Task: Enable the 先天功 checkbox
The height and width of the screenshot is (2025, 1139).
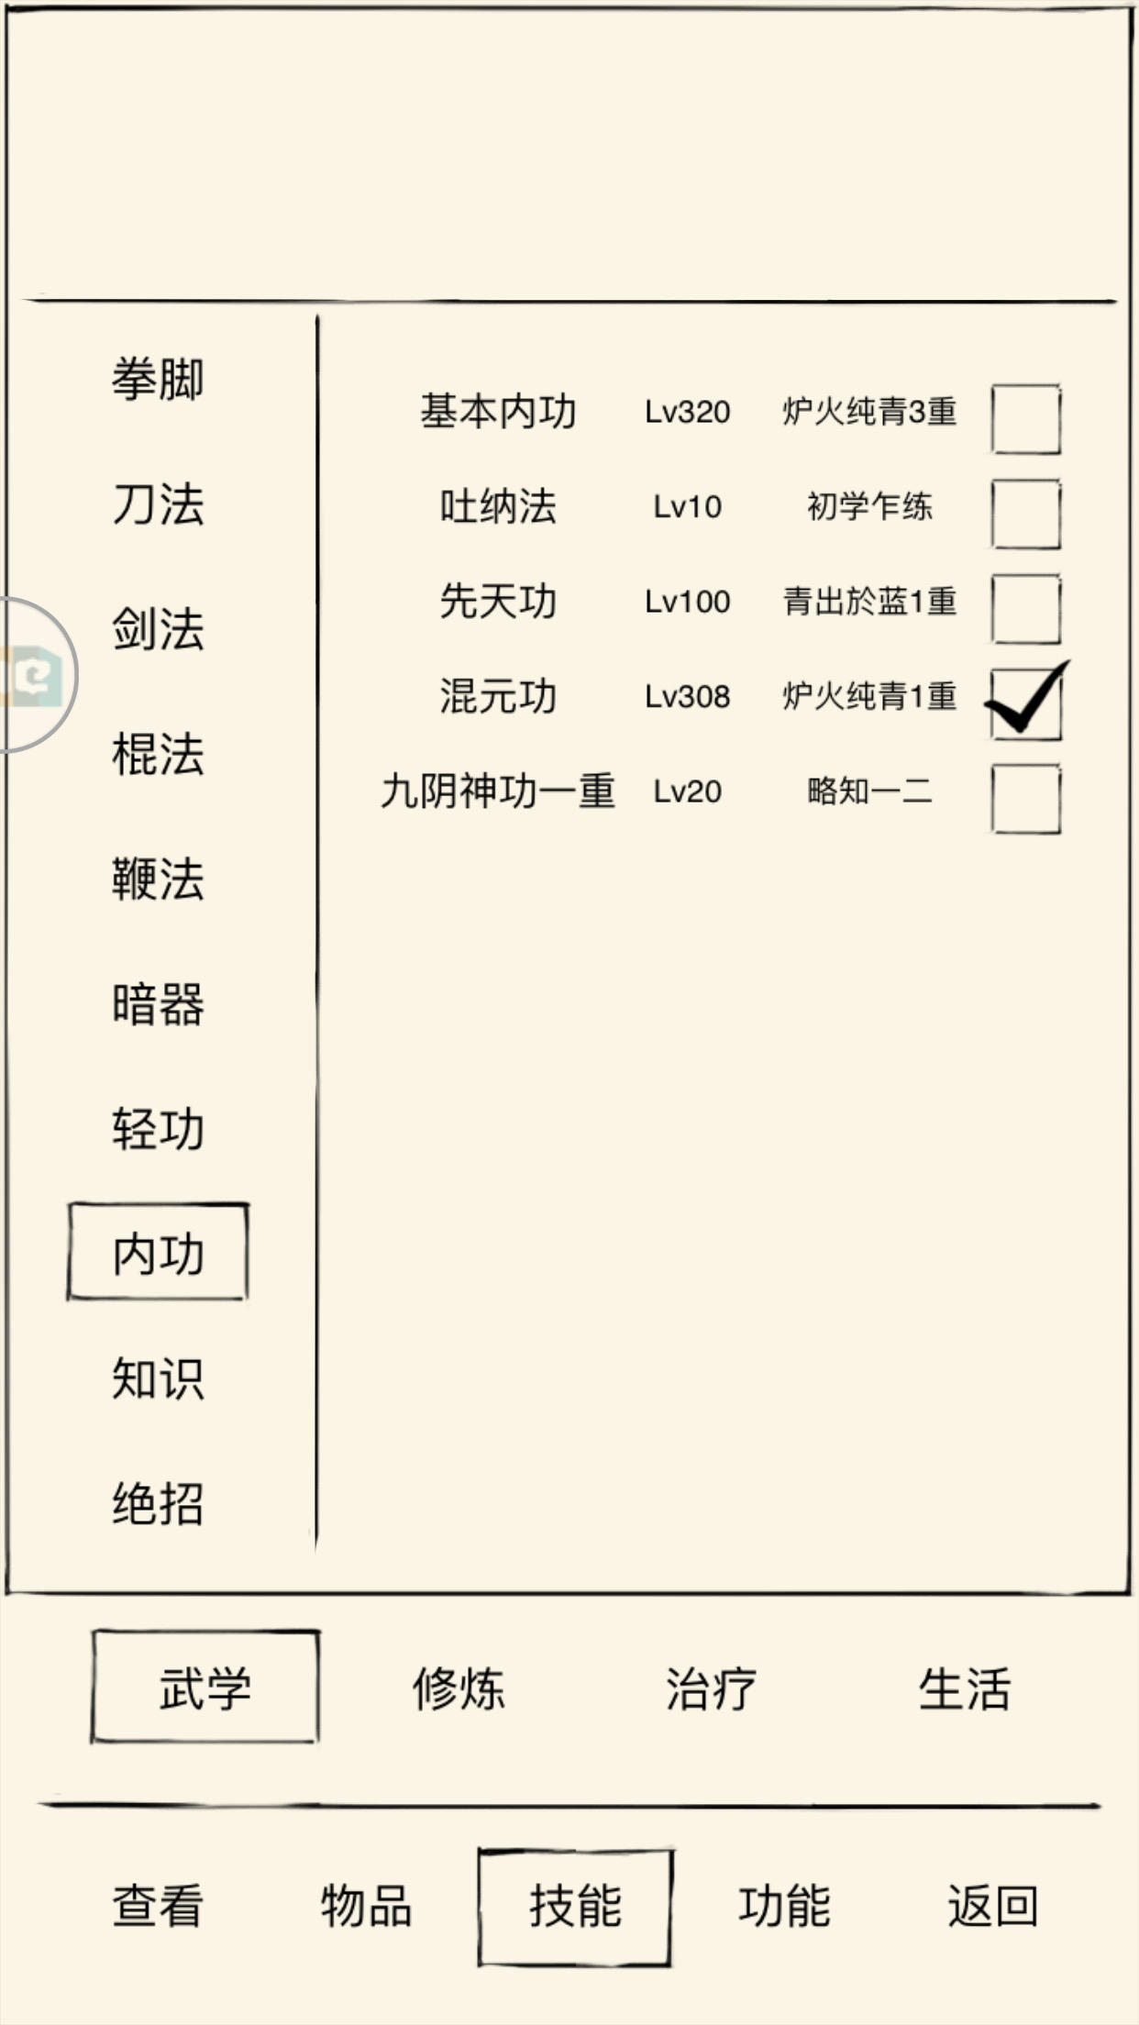Action: point(1026,610)
